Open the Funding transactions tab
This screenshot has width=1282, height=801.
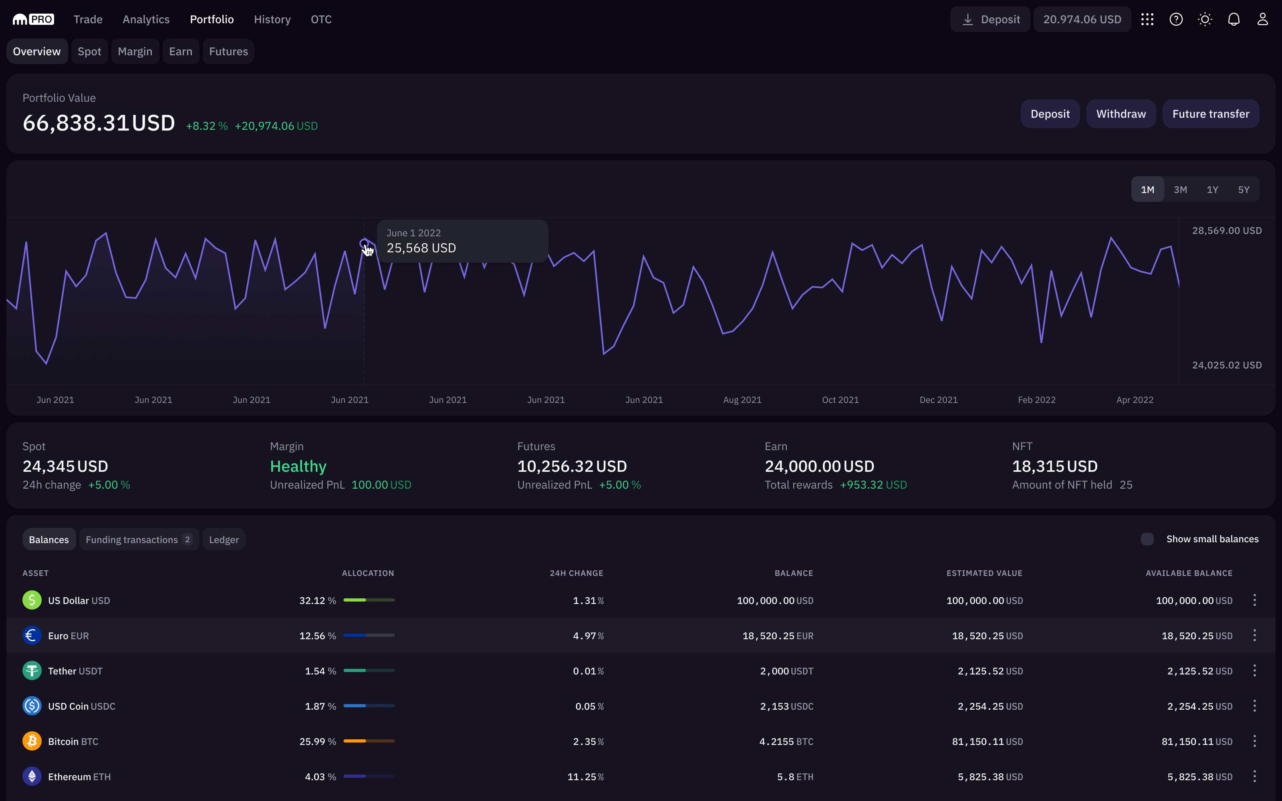click(139, 539)
